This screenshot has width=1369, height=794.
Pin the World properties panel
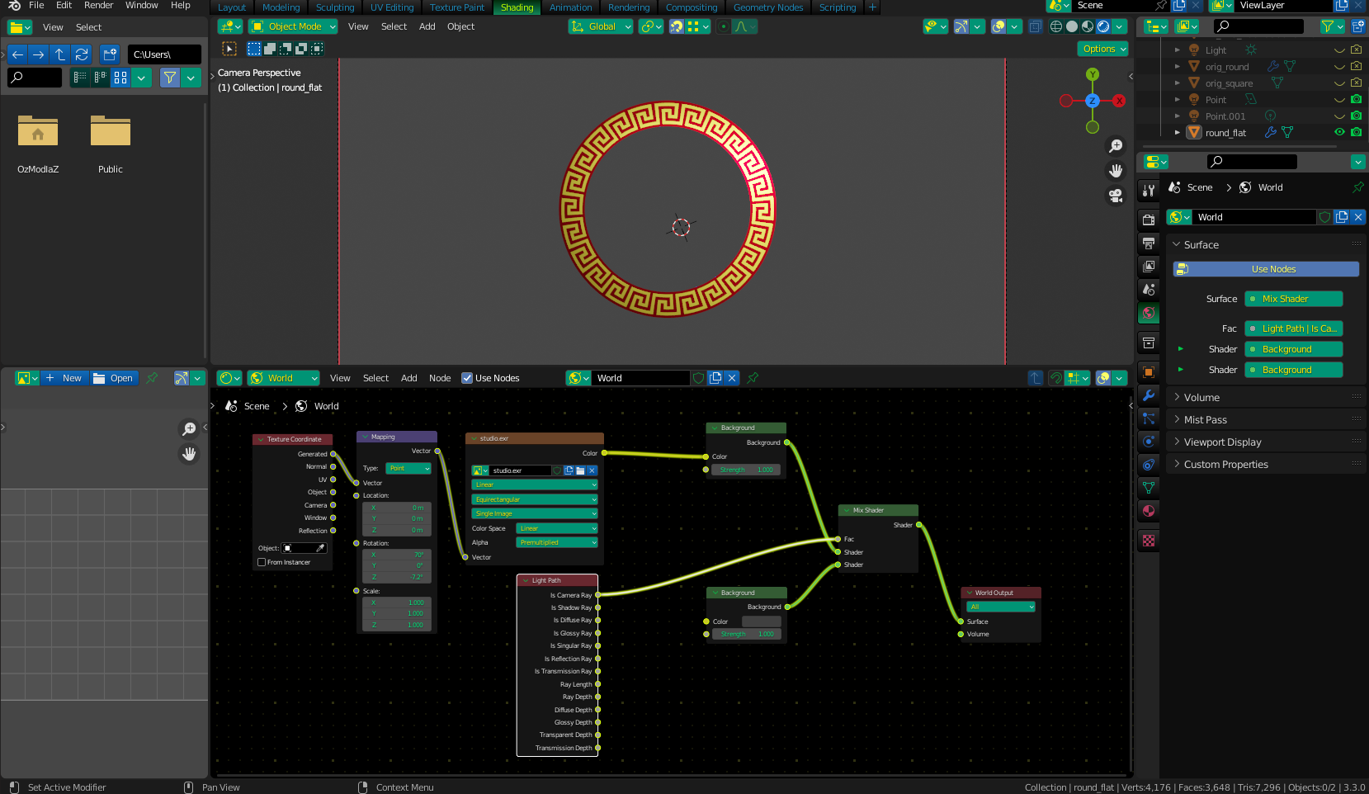click(1357, 187)
